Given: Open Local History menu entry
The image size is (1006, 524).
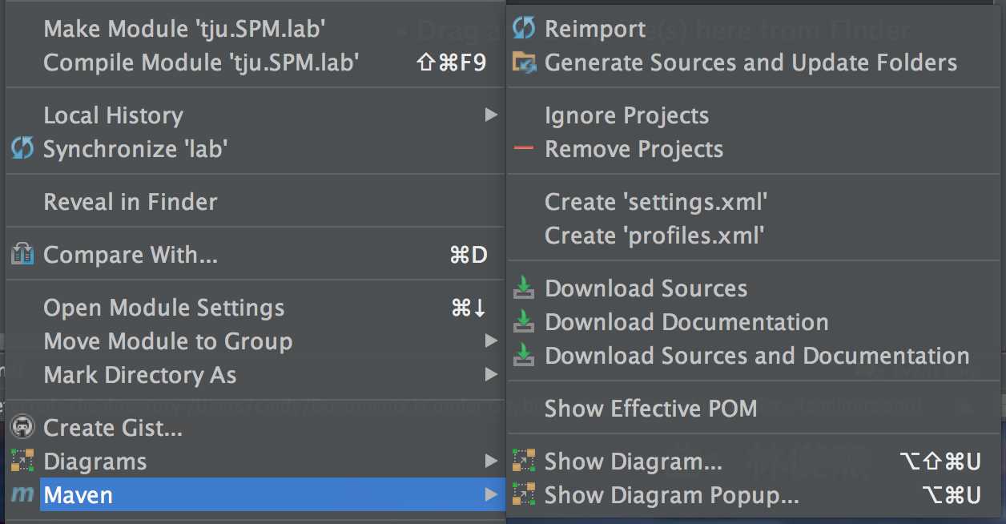Looking at the screenshot, I should 256,115.
